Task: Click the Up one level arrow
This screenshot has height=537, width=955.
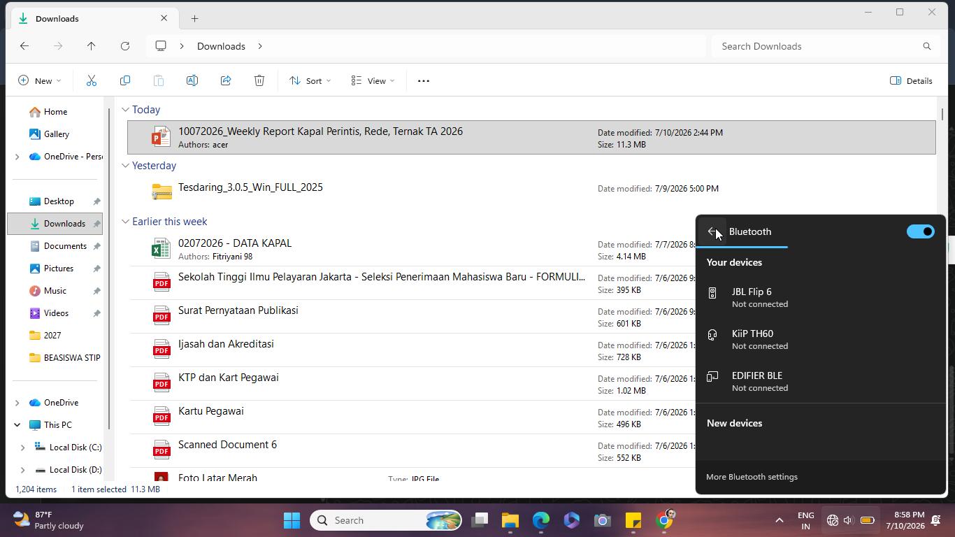Action: tap(92, 46)
